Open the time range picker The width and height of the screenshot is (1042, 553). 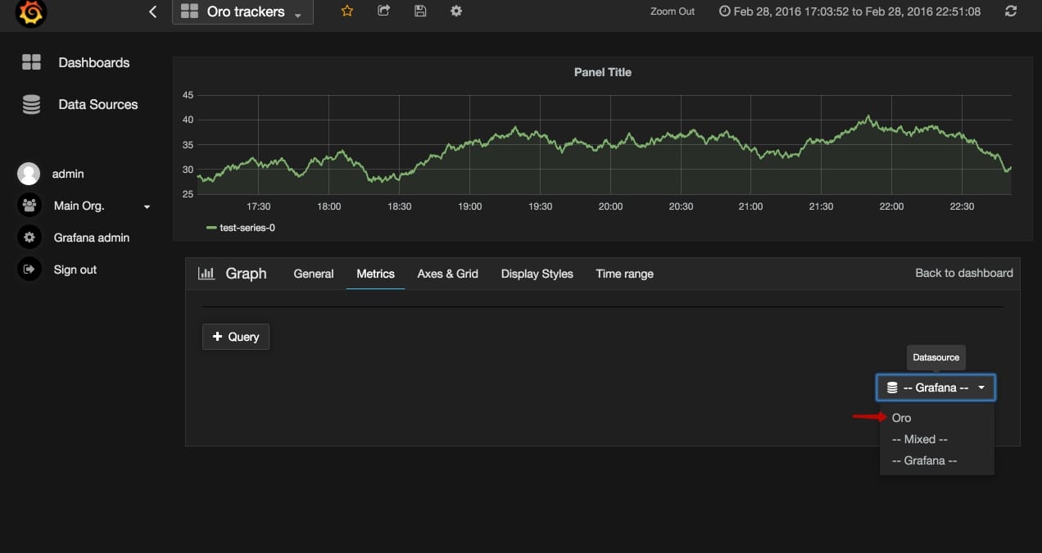(x=849, y=11)
